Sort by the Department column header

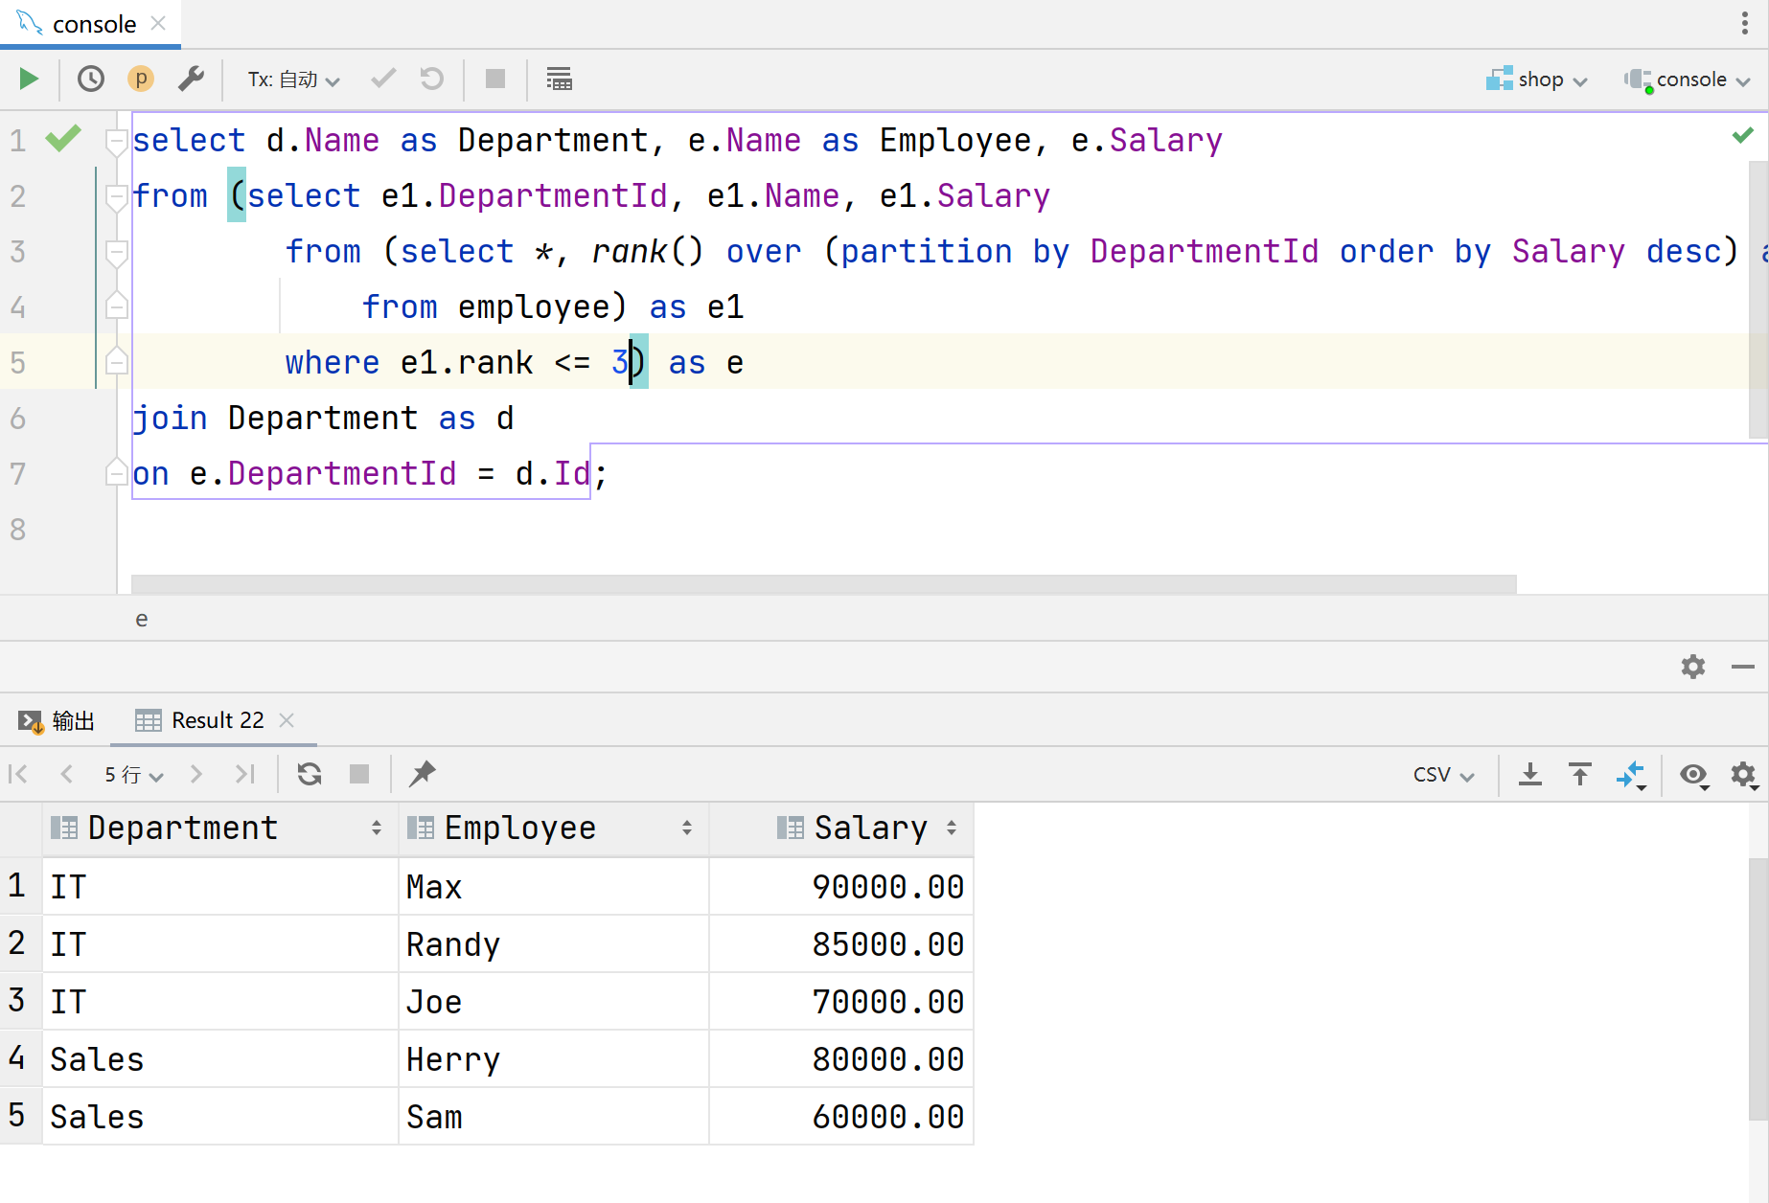point(219,828)
